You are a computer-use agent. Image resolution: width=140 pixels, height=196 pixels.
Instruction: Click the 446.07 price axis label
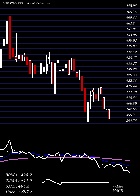pyautogui.click(x=131, y=46)
